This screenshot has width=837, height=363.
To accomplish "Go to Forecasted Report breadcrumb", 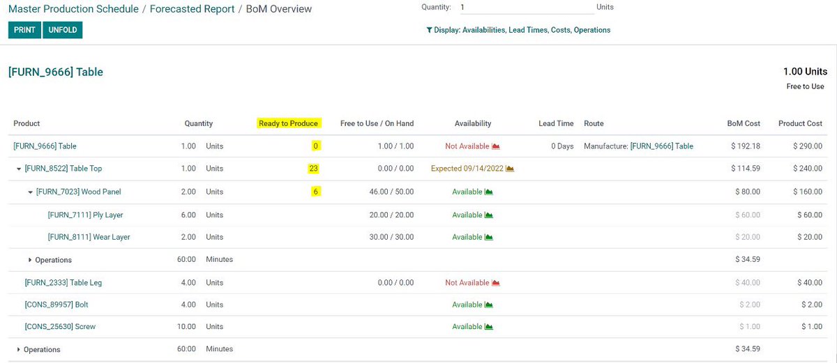I will (192, 9).
